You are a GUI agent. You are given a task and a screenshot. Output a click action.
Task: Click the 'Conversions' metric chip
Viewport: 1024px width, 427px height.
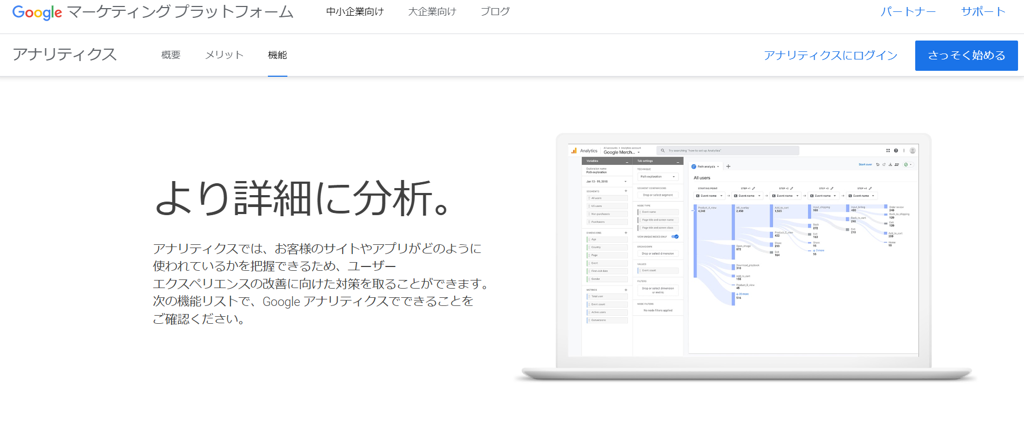(607, 320)
